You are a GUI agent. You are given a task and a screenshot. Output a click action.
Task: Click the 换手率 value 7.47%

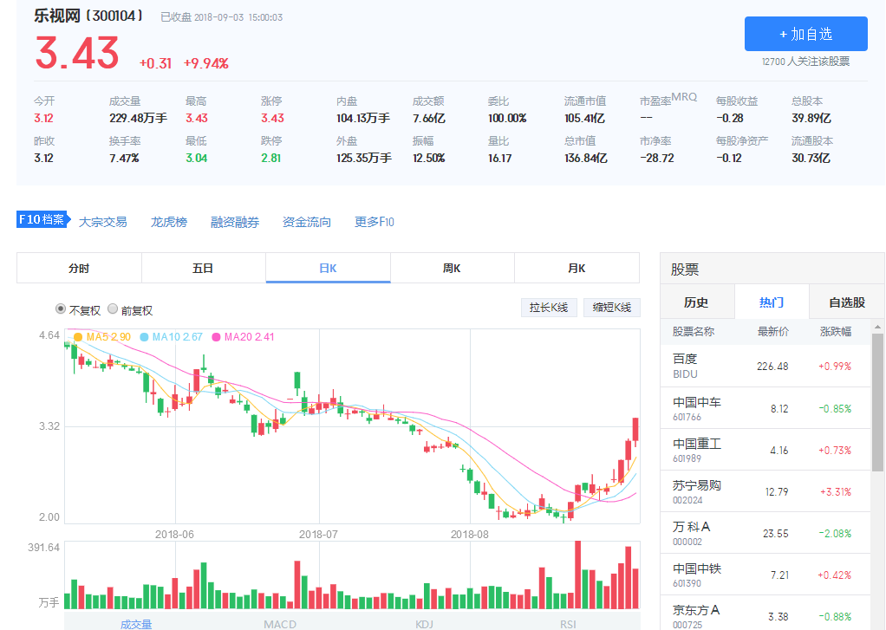[124, 159]
